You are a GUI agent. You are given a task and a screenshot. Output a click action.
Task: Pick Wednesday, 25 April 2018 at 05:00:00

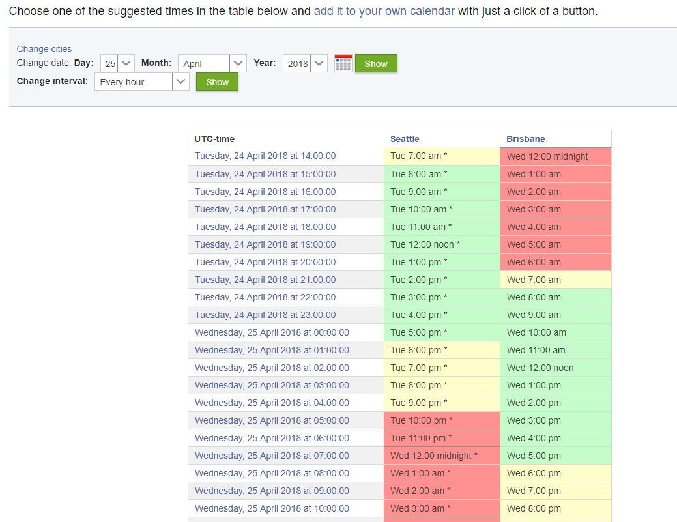point(272,420)
